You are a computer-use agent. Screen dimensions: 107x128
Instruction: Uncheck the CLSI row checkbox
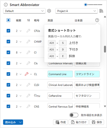pos(8,85)
